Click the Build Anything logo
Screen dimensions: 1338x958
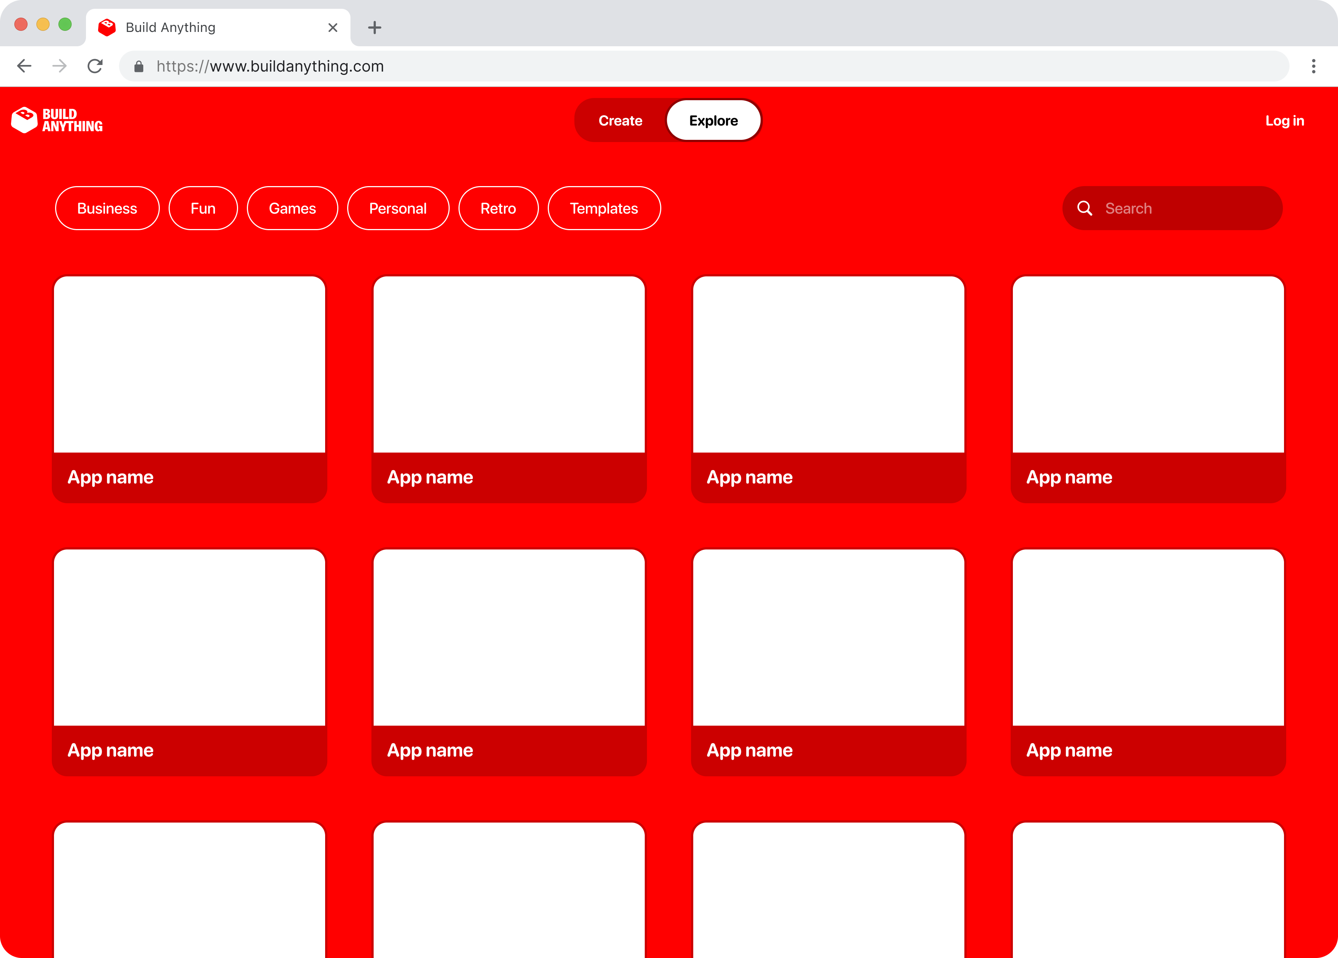click(x=57, y=120)
